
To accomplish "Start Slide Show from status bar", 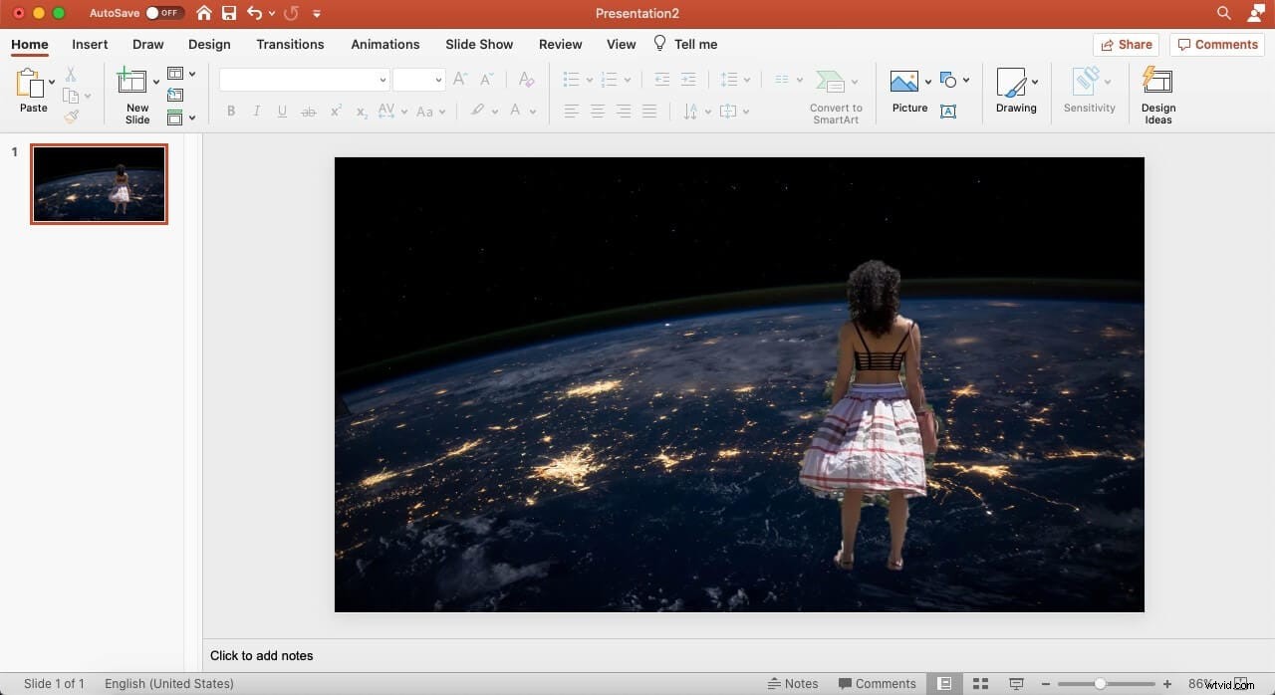I will point(1015,683).
